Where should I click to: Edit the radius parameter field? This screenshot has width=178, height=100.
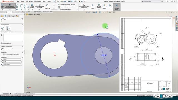tap(12, 64)
